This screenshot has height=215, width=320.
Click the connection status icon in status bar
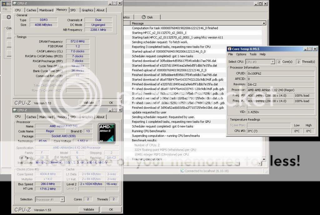(x=182, y=171)
